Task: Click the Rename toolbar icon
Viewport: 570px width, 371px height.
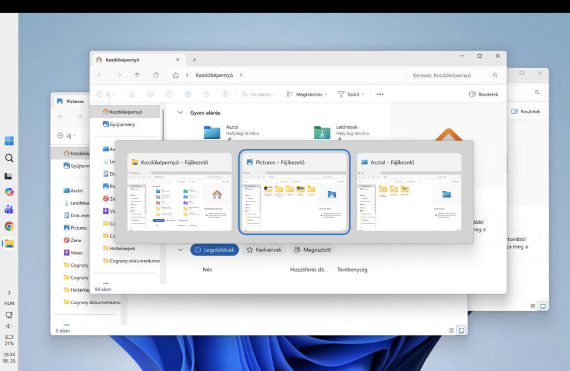Action: (x=188, y=94)
